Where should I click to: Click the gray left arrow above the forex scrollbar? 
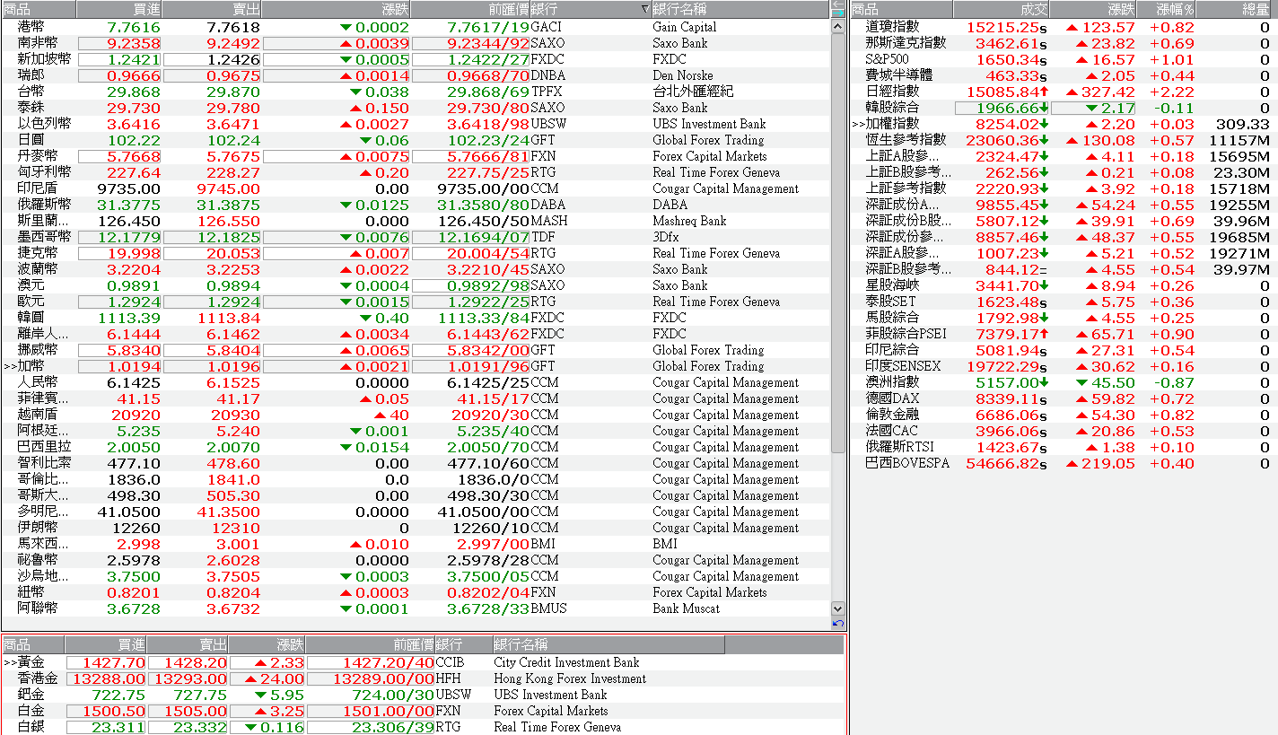point(838,4)
